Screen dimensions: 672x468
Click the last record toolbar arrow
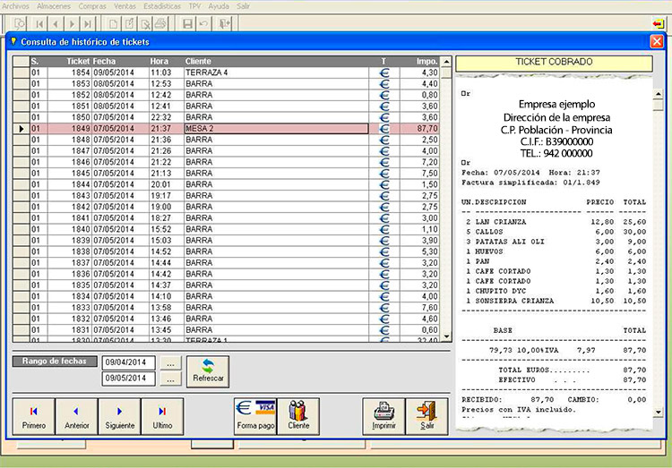88,23
